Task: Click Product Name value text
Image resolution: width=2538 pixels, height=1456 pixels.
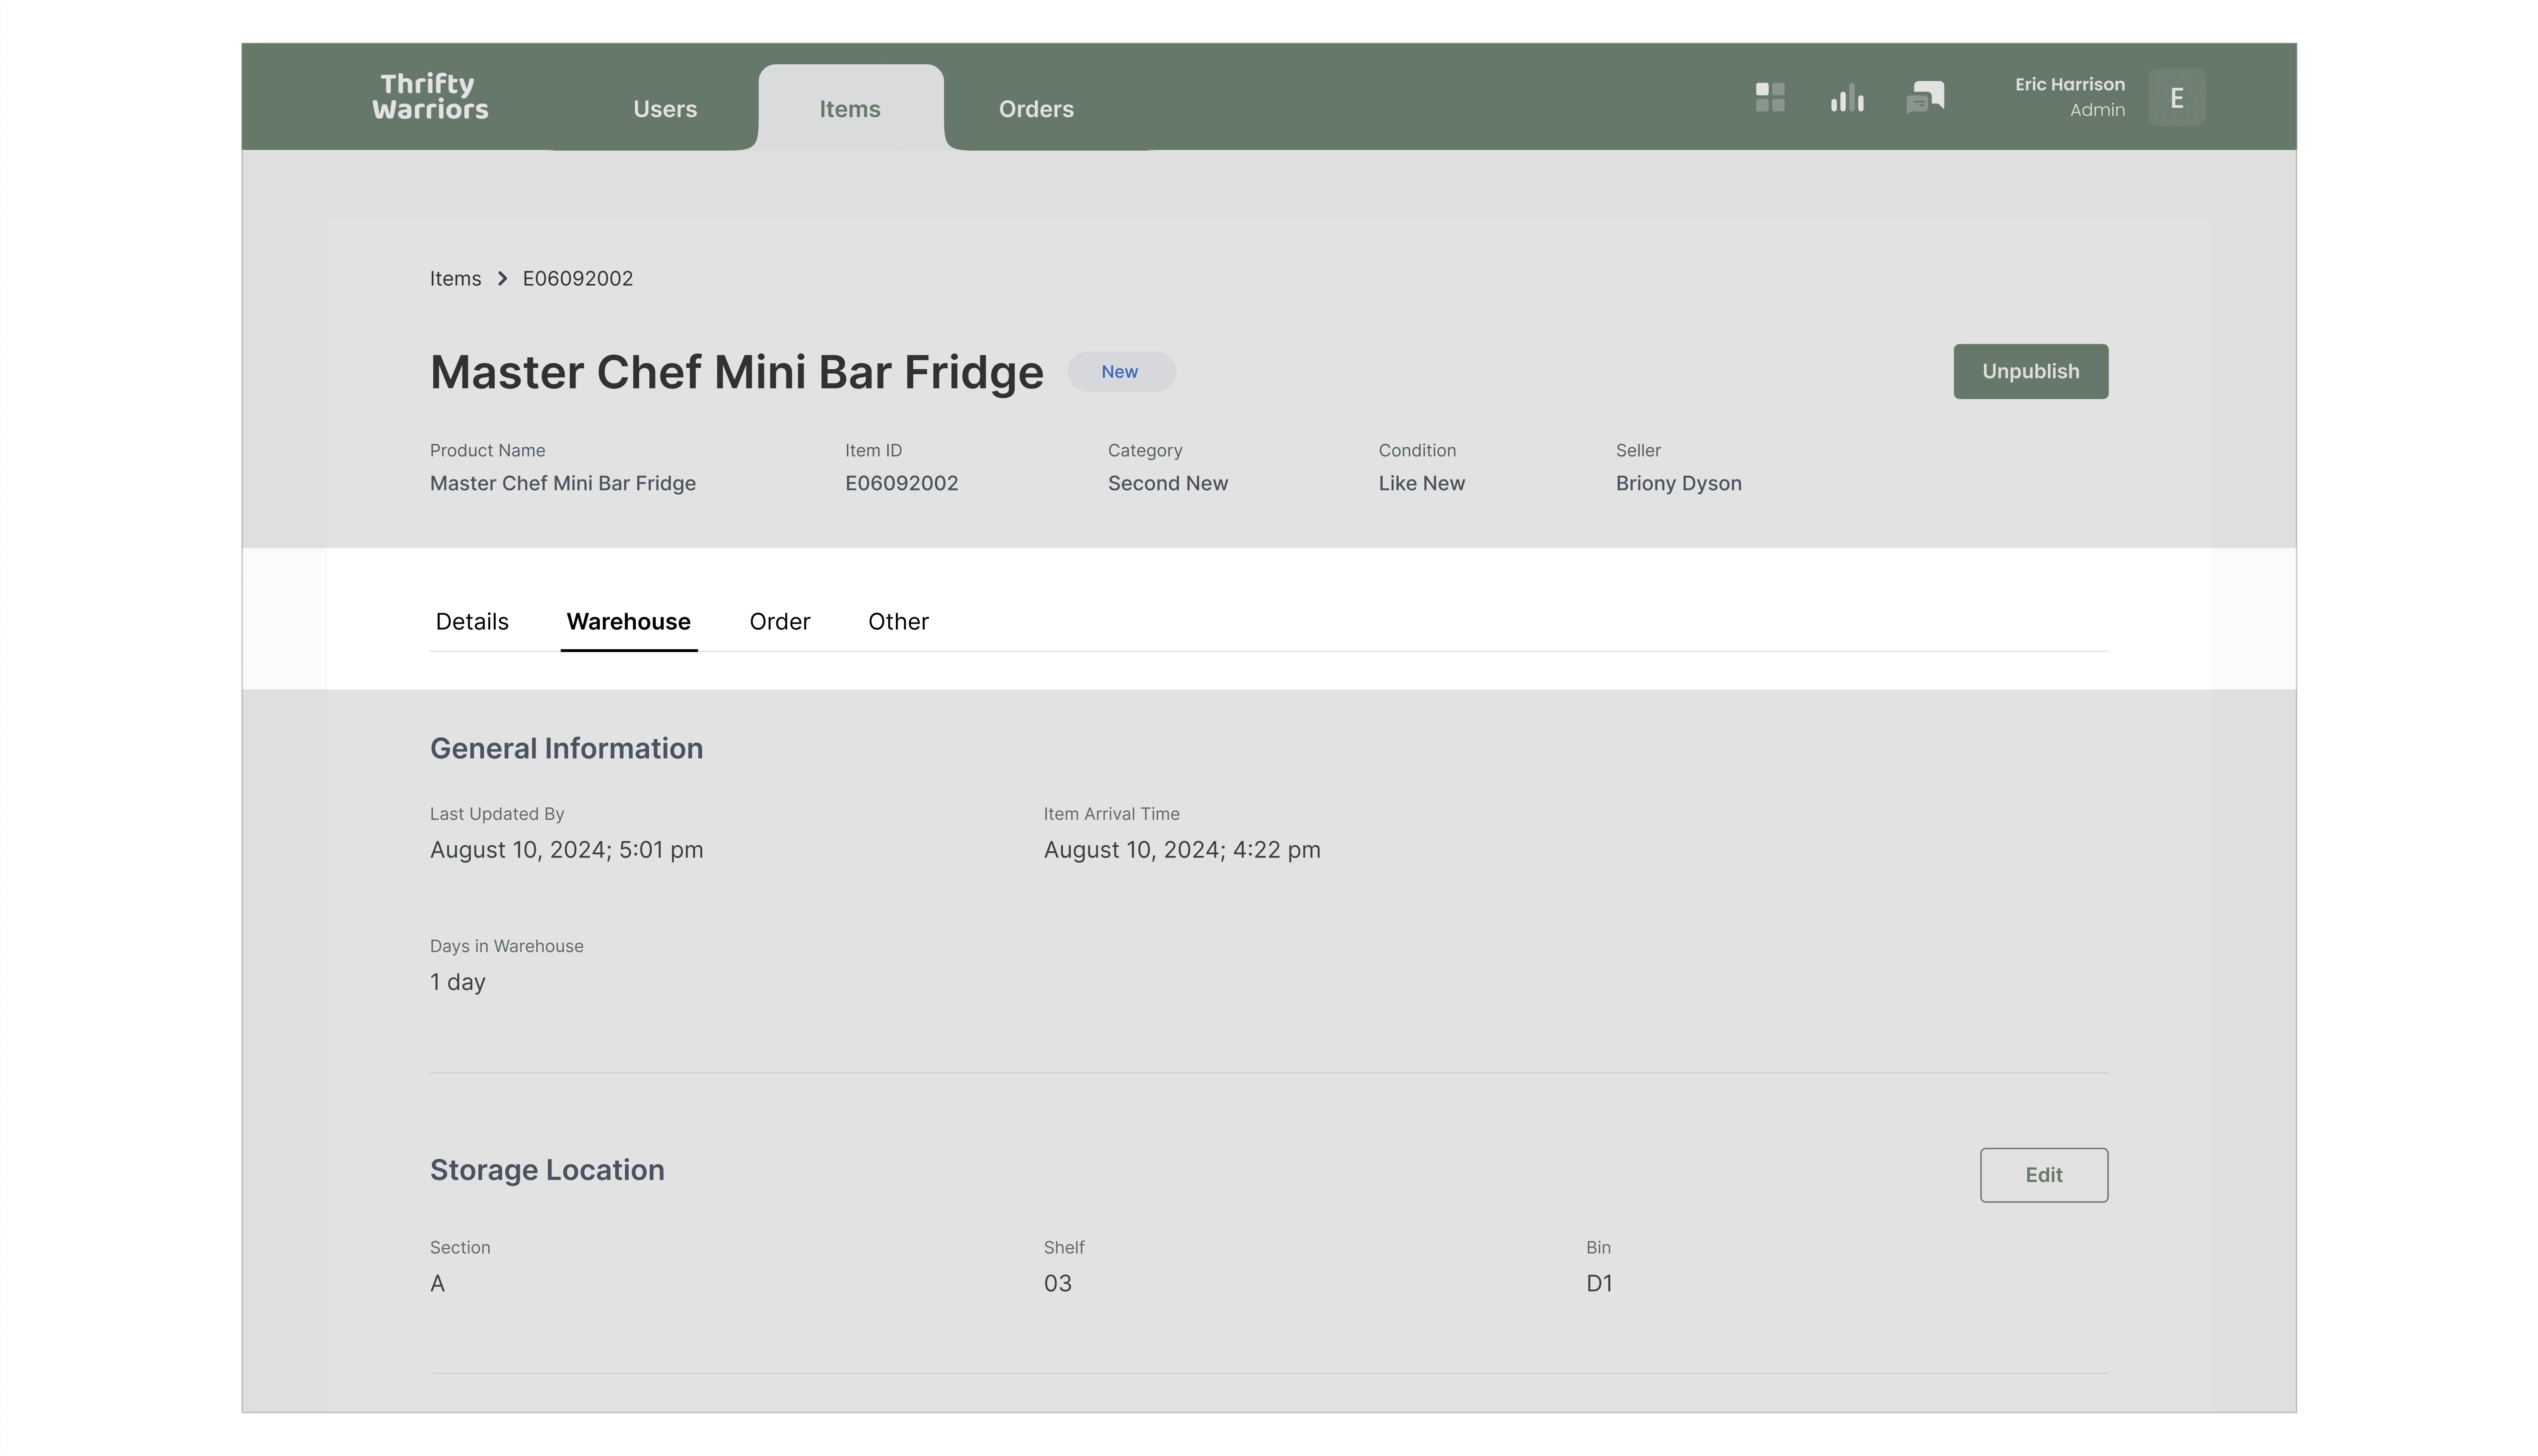Action: 563,484
